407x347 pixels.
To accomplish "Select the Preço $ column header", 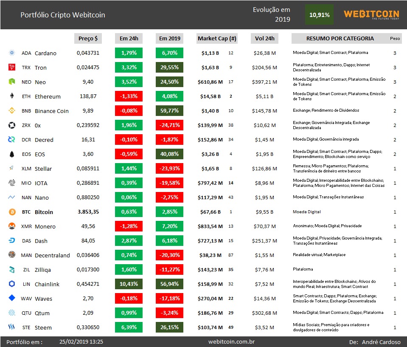I will click(88, 39).
